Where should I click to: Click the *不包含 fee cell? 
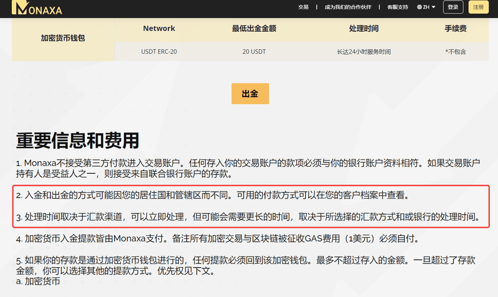[456, 52]
